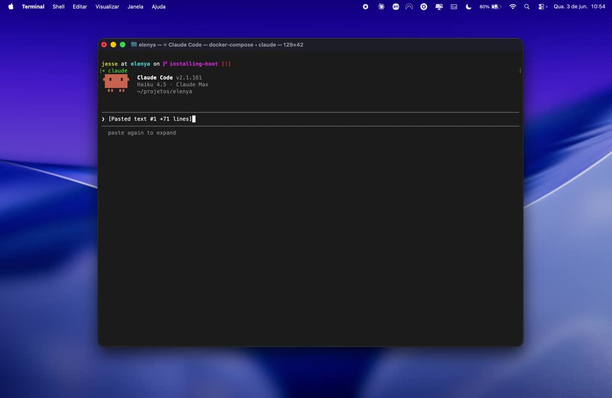Click the date and time 10:54
The image size is (612, 398).
click(x=579, y=7)
